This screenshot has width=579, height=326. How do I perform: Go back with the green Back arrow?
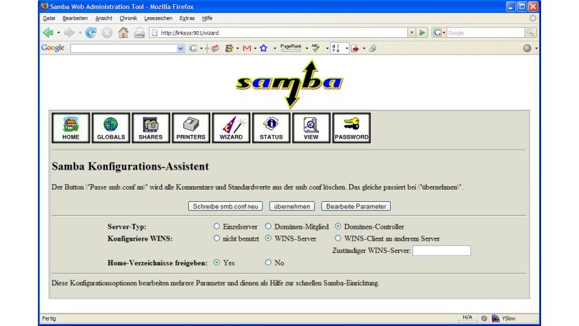48,33
